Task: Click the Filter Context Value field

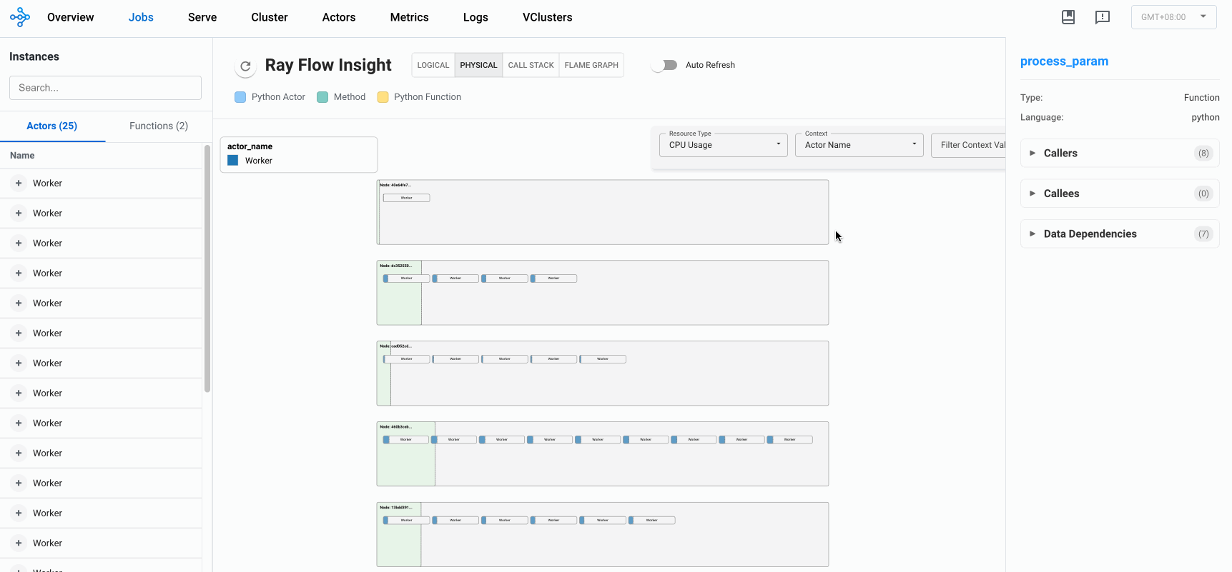Action: coord(968,145)
